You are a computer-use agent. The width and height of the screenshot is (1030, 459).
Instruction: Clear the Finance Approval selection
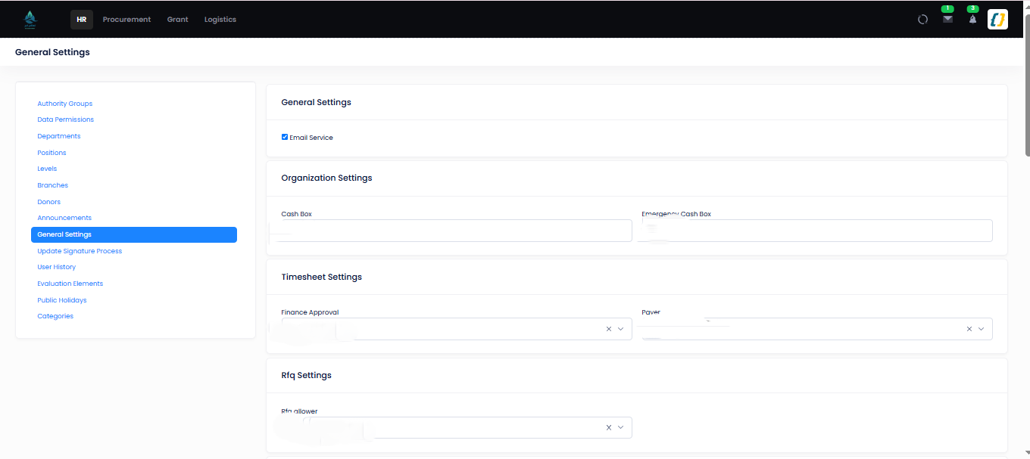point(609,329)
